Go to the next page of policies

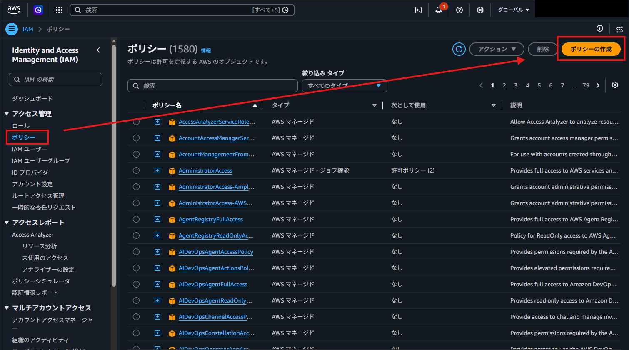click(598, 85)
